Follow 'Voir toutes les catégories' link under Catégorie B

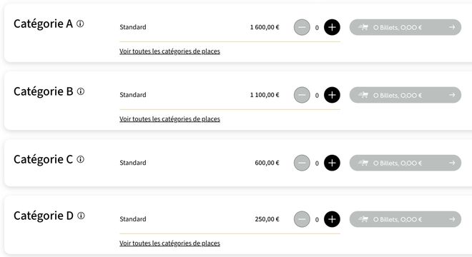[169, 119]
